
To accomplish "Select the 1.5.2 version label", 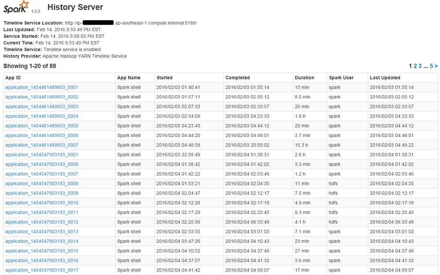I will [36, 11].
